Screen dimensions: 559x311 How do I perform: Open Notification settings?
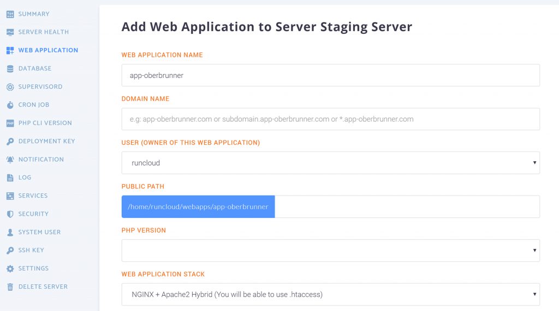coord(41,159)
